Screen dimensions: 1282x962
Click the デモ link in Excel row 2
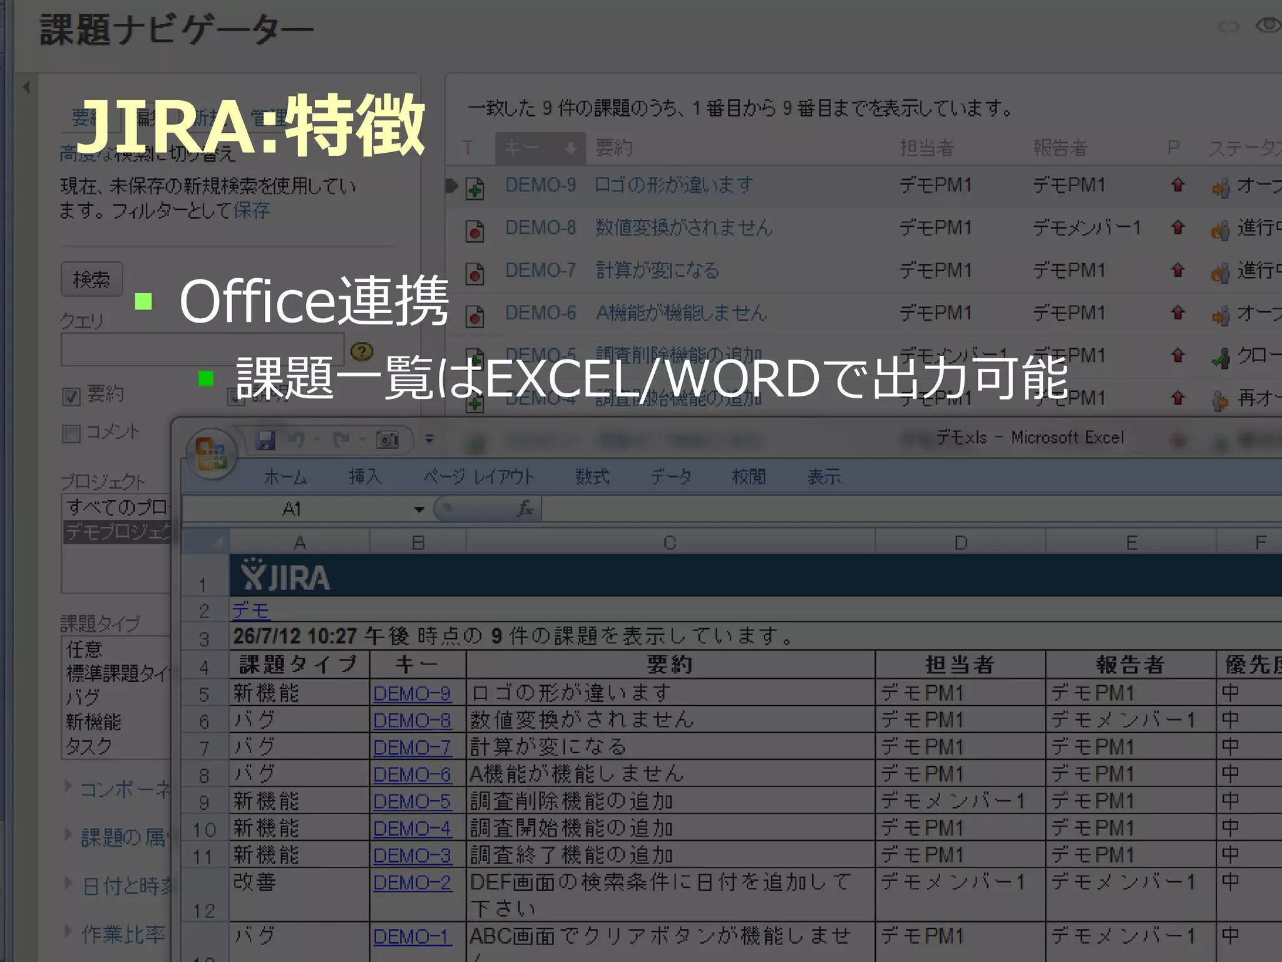[x=250, y=610]
